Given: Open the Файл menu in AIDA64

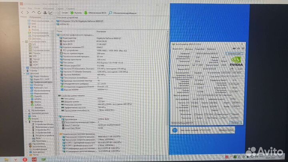Looking at the screenshot, I should click(x=22, y=8).
